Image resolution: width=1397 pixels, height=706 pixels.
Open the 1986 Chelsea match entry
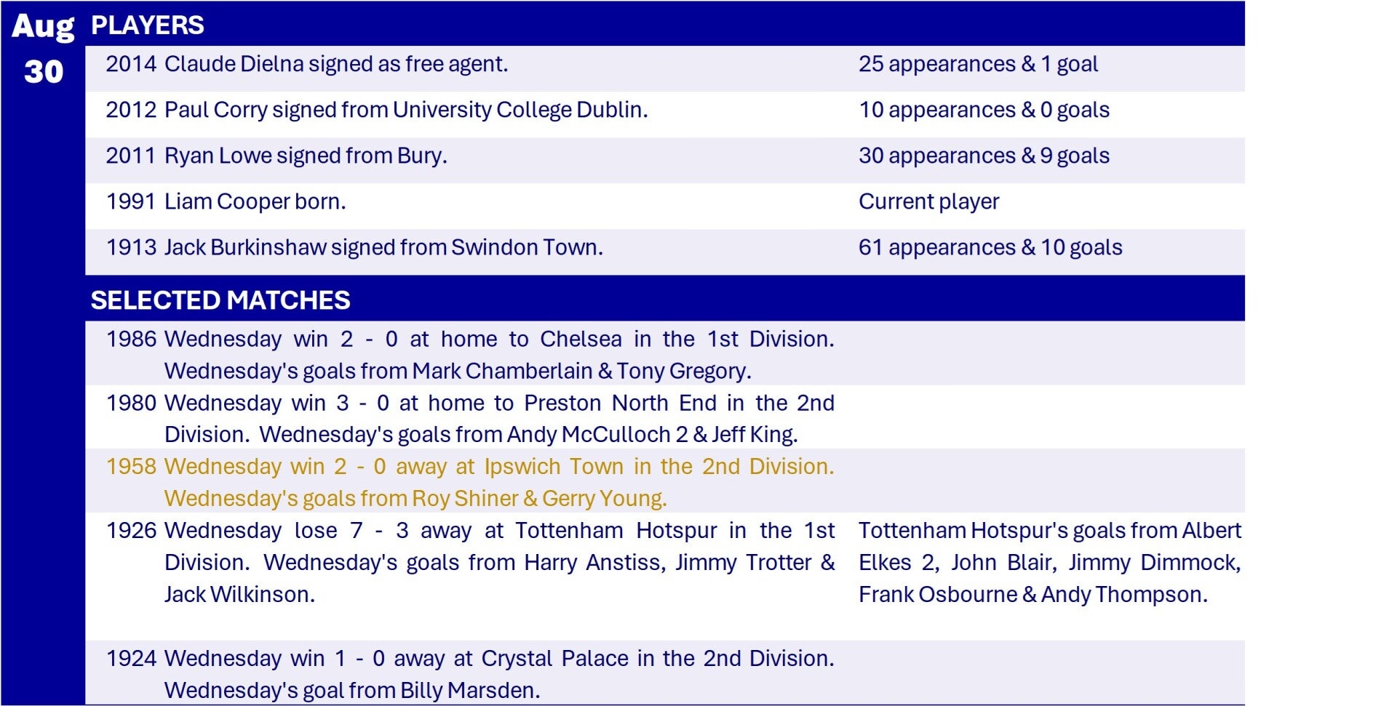[470, 355]
